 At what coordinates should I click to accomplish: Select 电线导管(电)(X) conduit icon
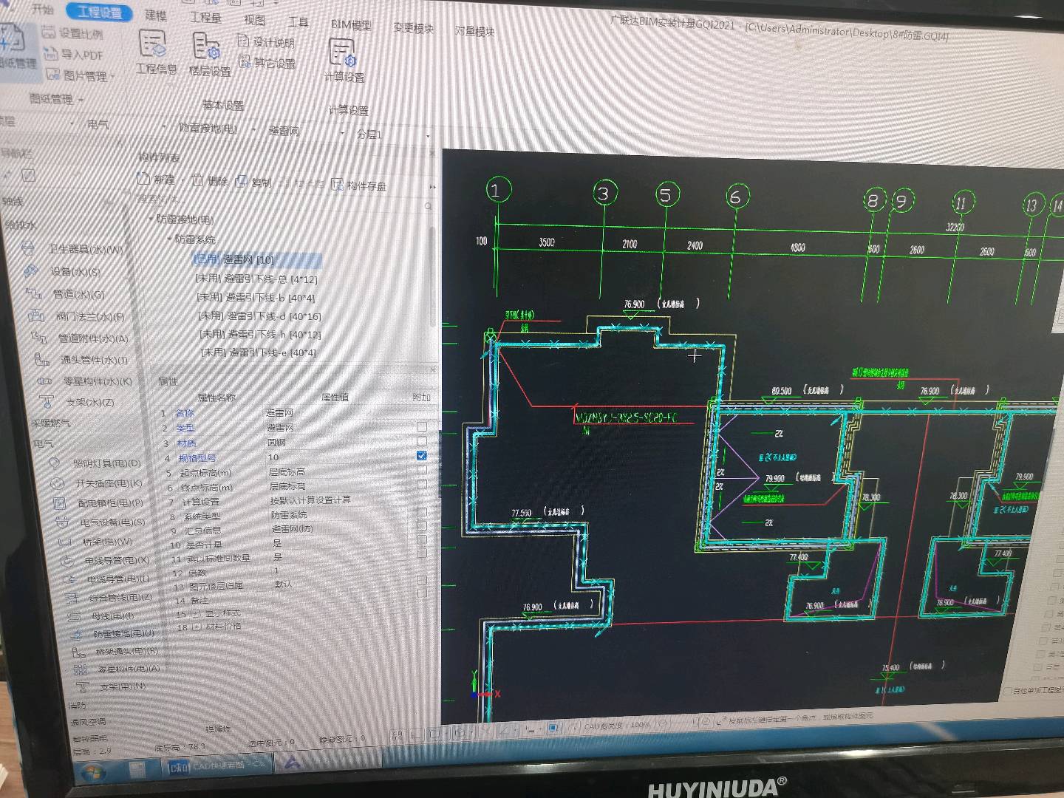pos(69,560)
